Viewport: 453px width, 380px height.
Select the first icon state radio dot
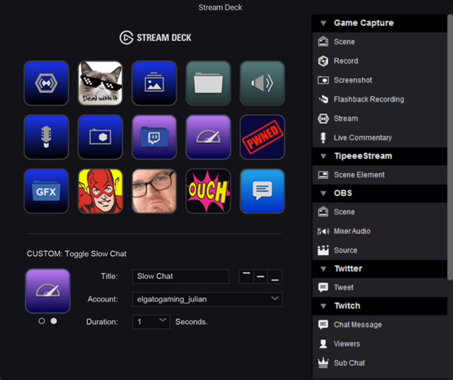point(42,321)
